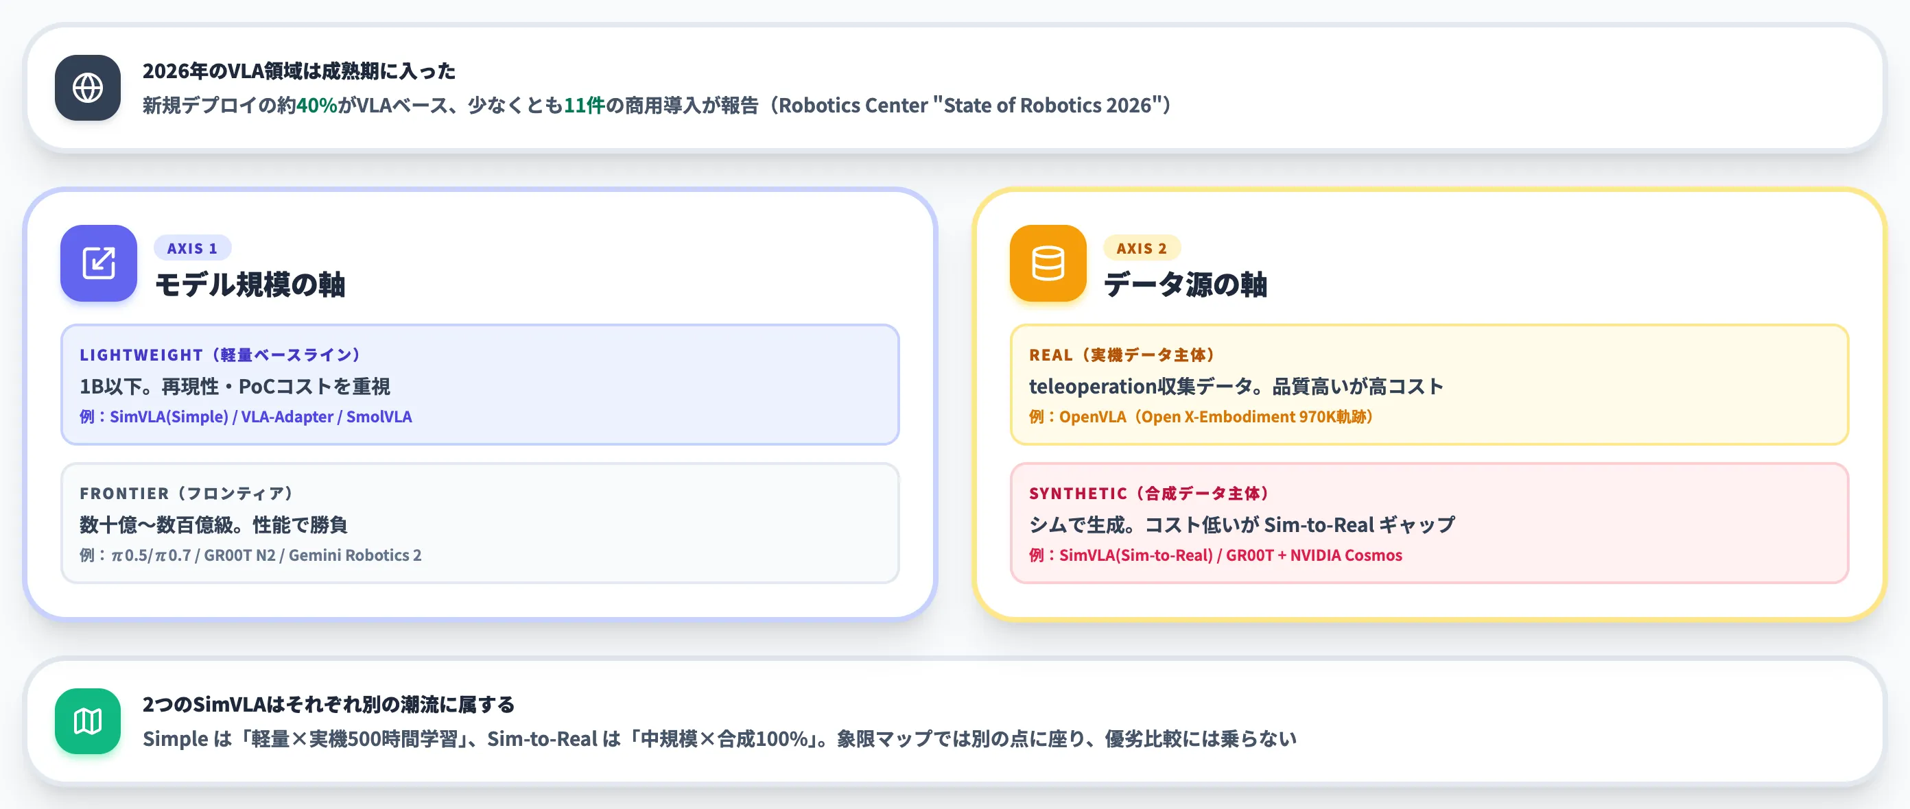Click the example OpenVLA（Open X-Embodiment 970K軌跡）
Image resolution: width=1910 pixels, height=809 pixels.
click(x=1217, y=416)
